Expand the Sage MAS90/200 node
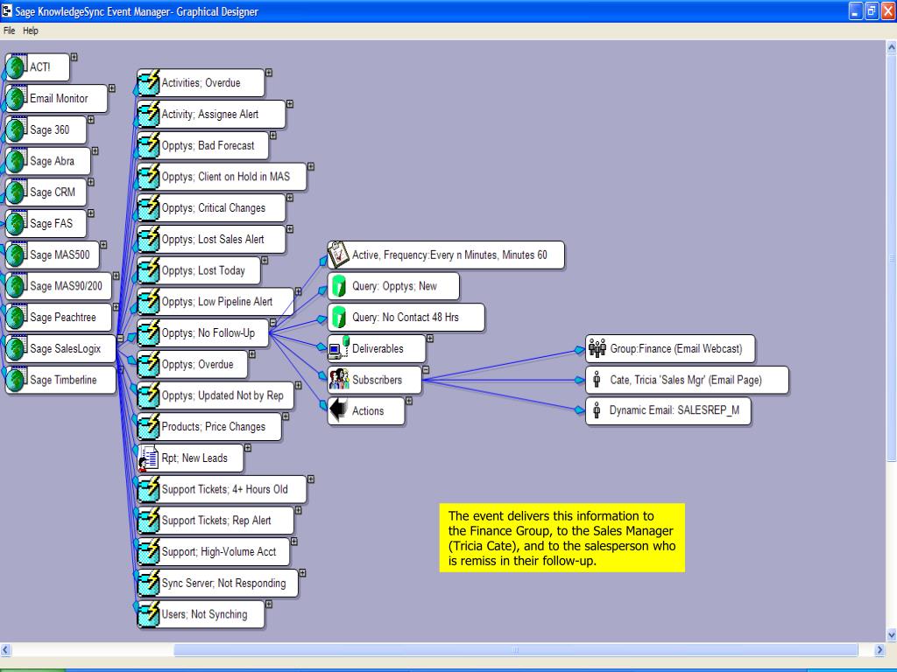This screenshot has width=897, height=672. (117, 276)
